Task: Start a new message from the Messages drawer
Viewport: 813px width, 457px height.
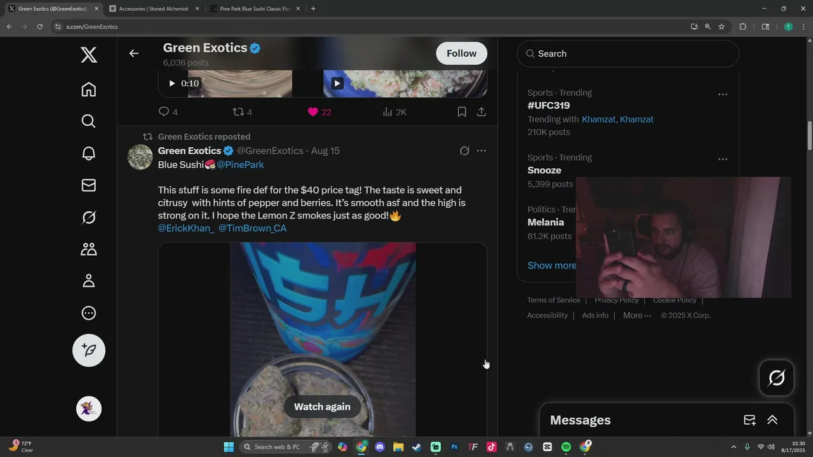Action: coord(749,420)
